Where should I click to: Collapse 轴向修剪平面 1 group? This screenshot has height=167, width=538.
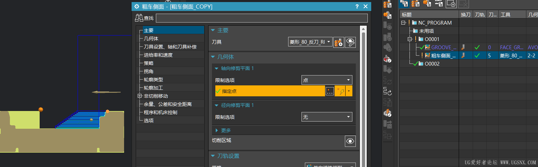click(x=216, y=68)
